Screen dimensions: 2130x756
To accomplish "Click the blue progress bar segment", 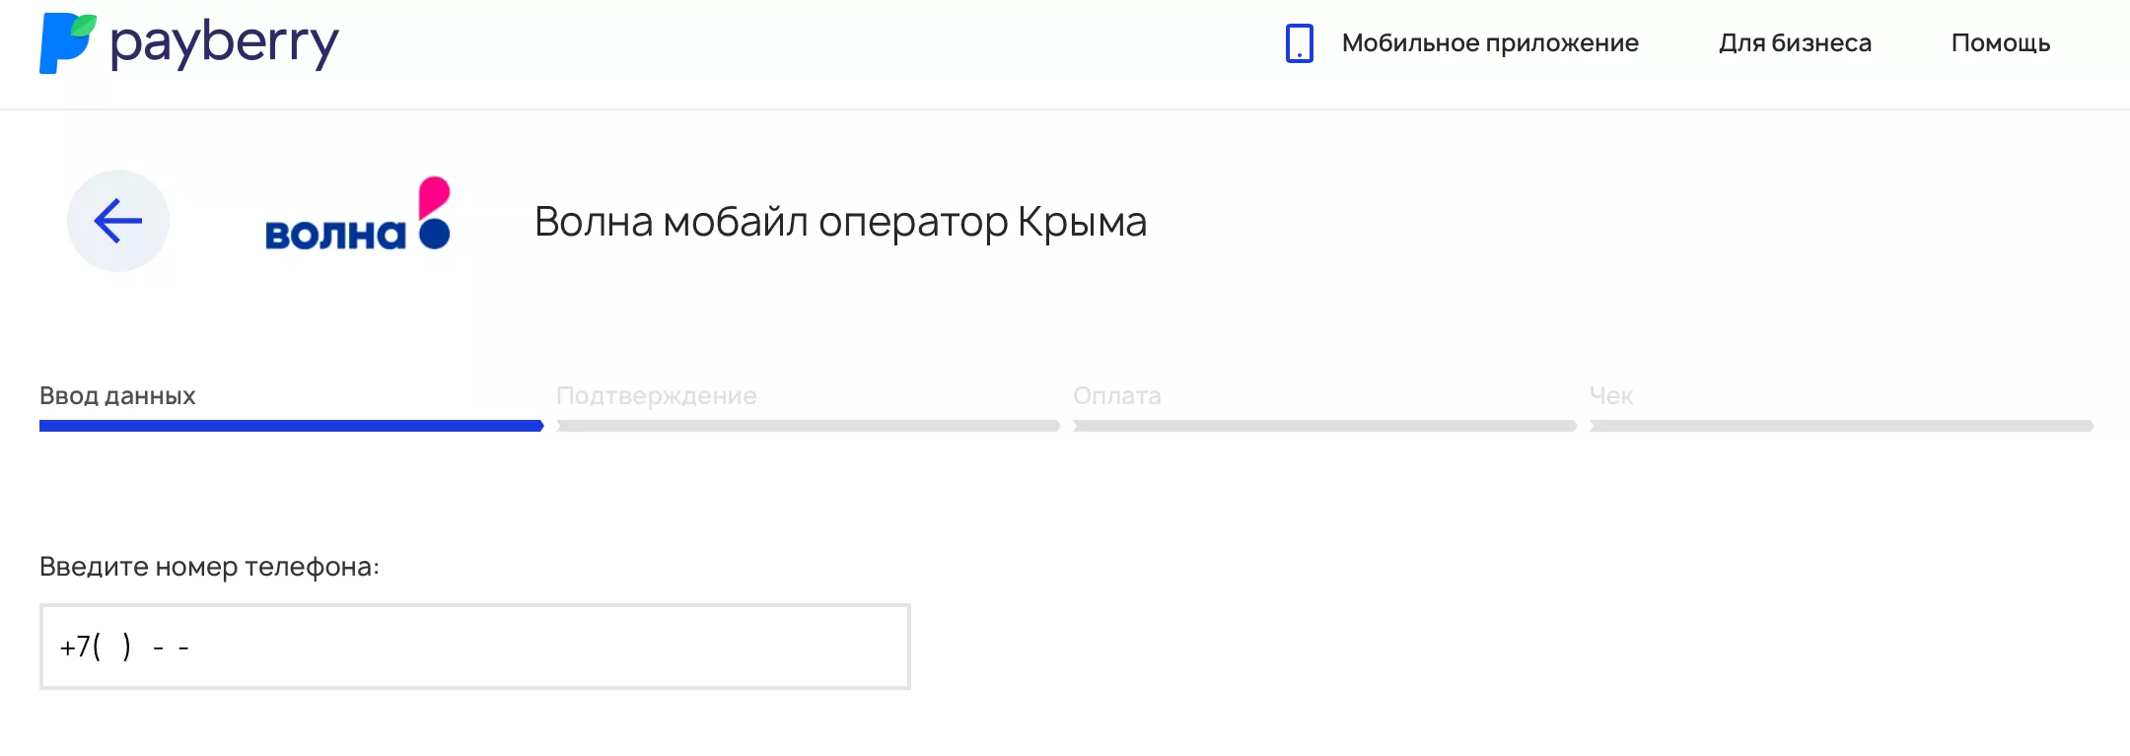I will [x=291, y=426].
